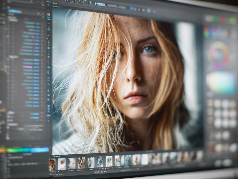238x179 pixels.
Task: Click the blue-outlined preview strip in top toolbar
Action: pos(97,4)
